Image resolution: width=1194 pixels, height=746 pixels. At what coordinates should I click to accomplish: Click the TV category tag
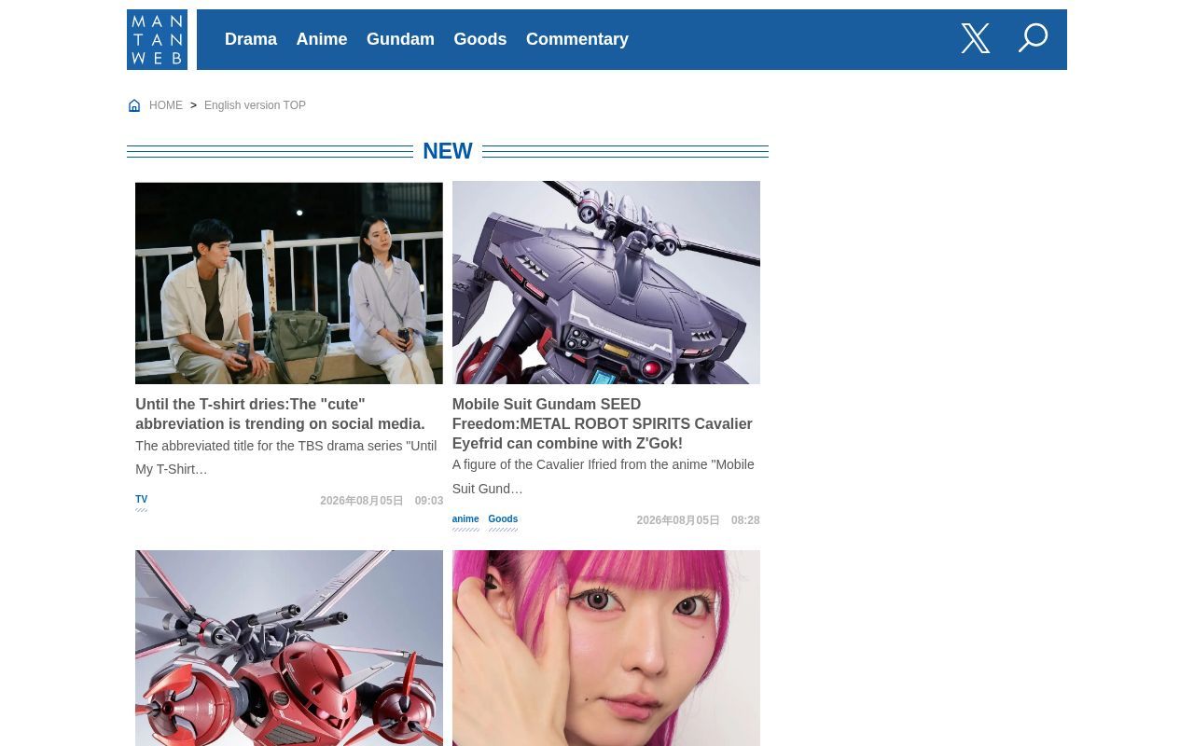point(141,500)
